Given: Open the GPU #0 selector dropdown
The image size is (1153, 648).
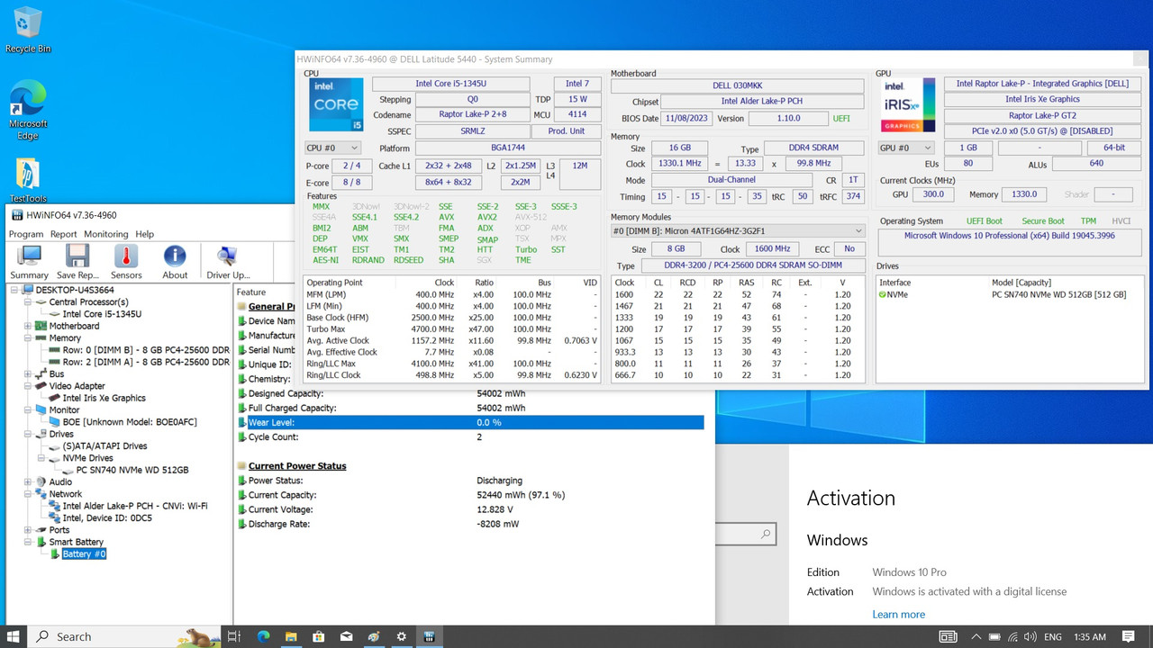Looking at the screenshot, I should (906, 148).
